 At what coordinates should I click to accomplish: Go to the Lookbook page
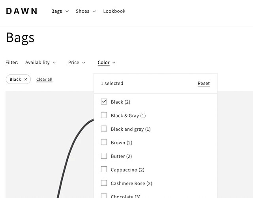point(114,11)
